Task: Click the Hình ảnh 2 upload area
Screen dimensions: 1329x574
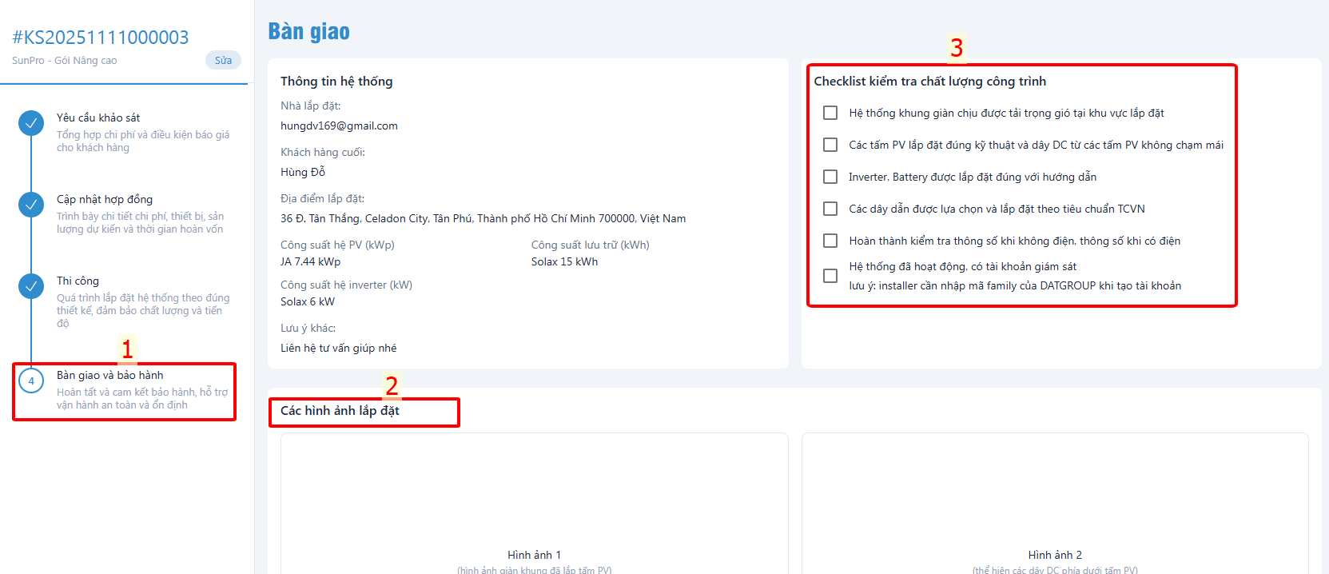Action: point(1054,504)
